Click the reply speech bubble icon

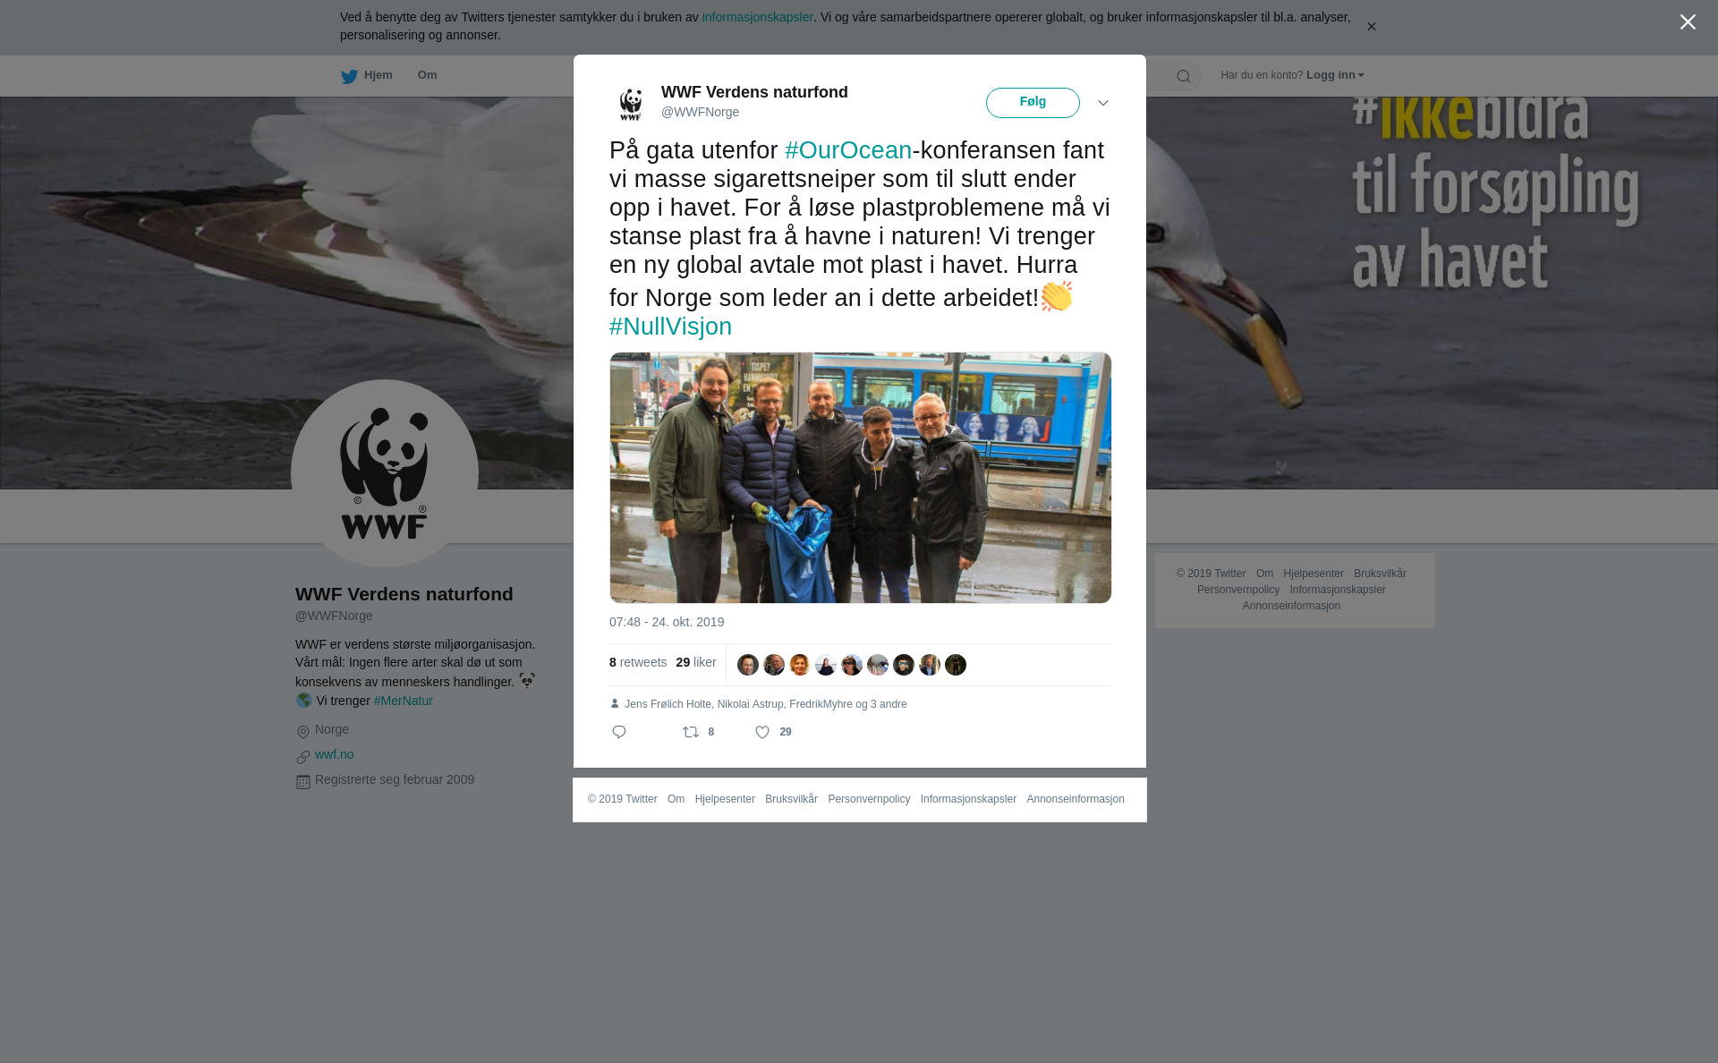619,732
